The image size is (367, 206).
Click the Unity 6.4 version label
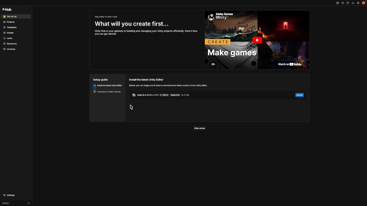click(148, 95)
